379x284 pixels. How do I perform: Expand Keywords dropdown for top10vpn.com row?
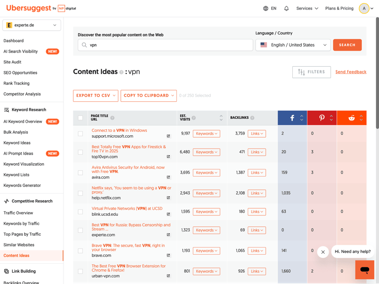click(x=207, y=152)
